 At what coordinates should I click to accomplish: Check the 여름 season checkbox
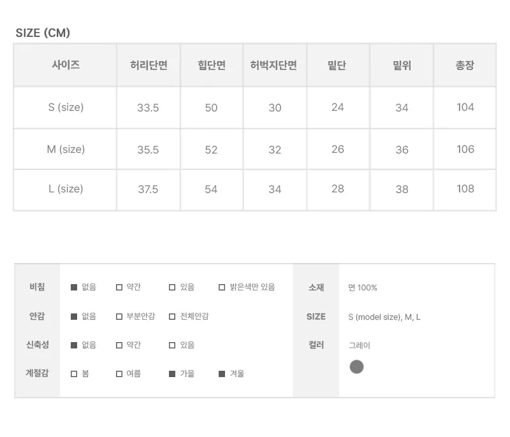[x=119, y=374]
